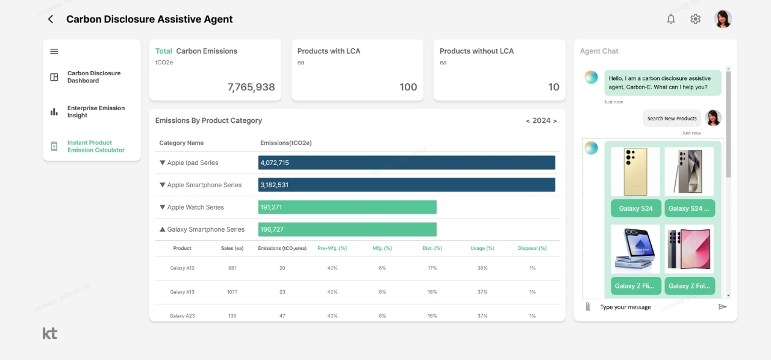Click the Carbon Disclosure Dashboard icon
Image resolution: width=771 pixels, height=360 pixels.
pyautogui.click(x=54, y=77)
